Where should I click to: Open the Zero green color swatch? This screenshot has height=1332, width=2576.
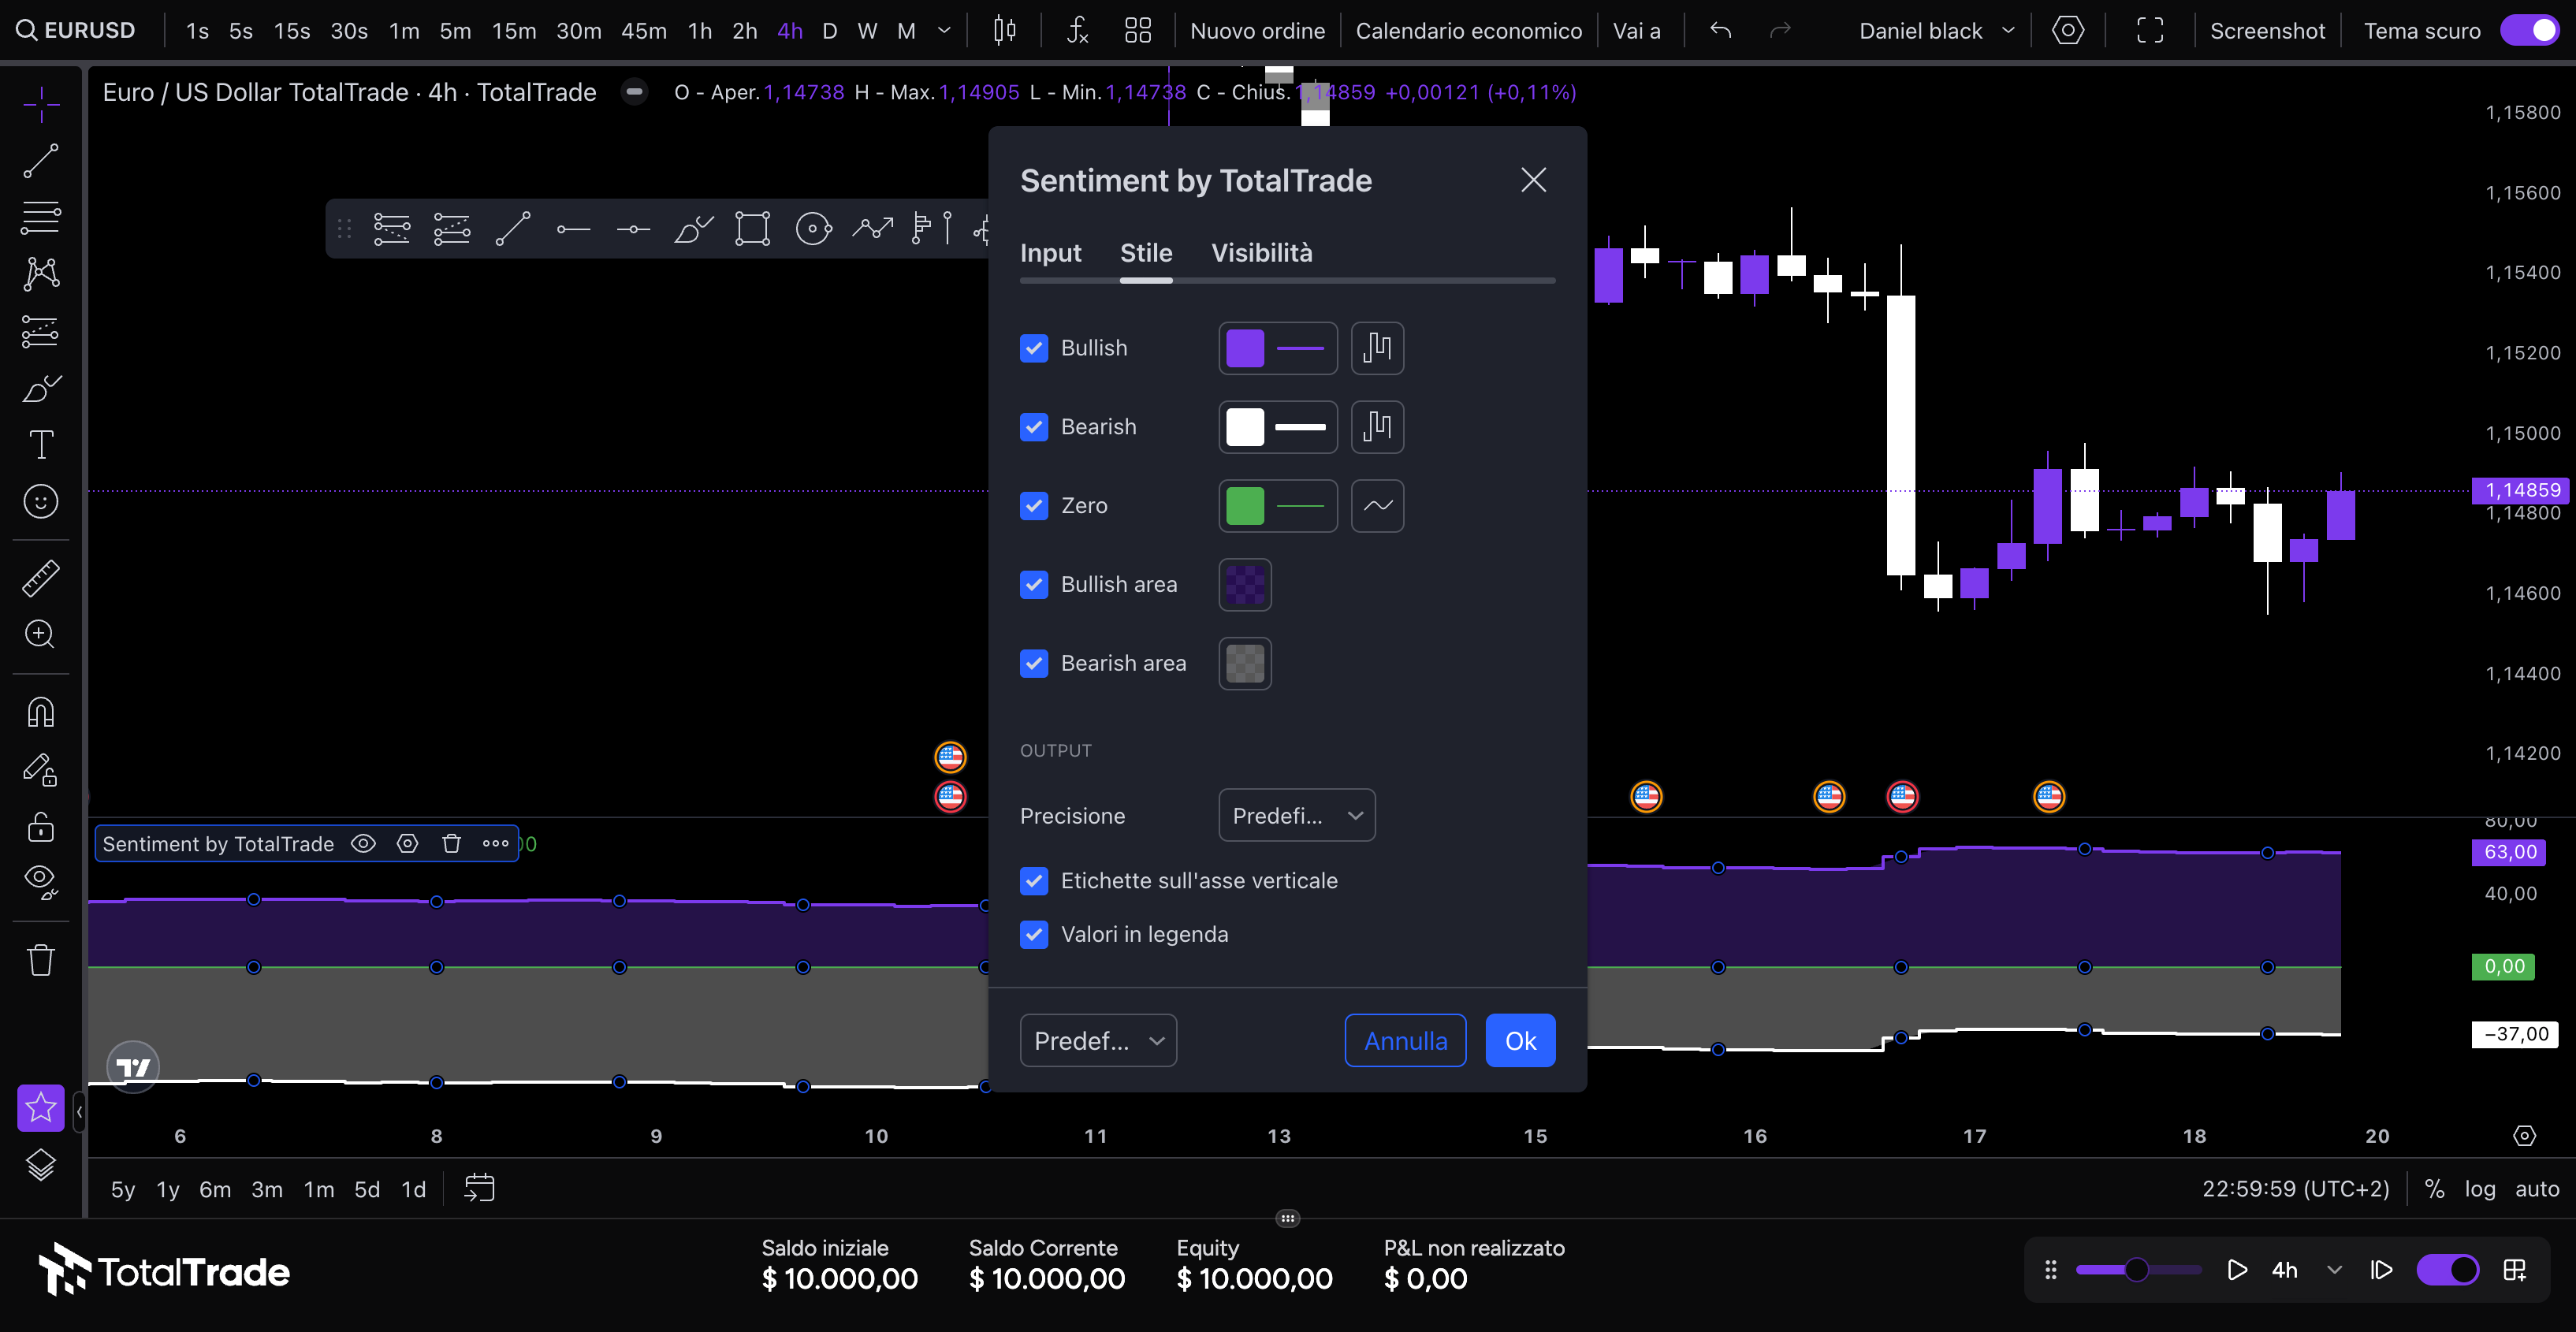[1245, 506]
